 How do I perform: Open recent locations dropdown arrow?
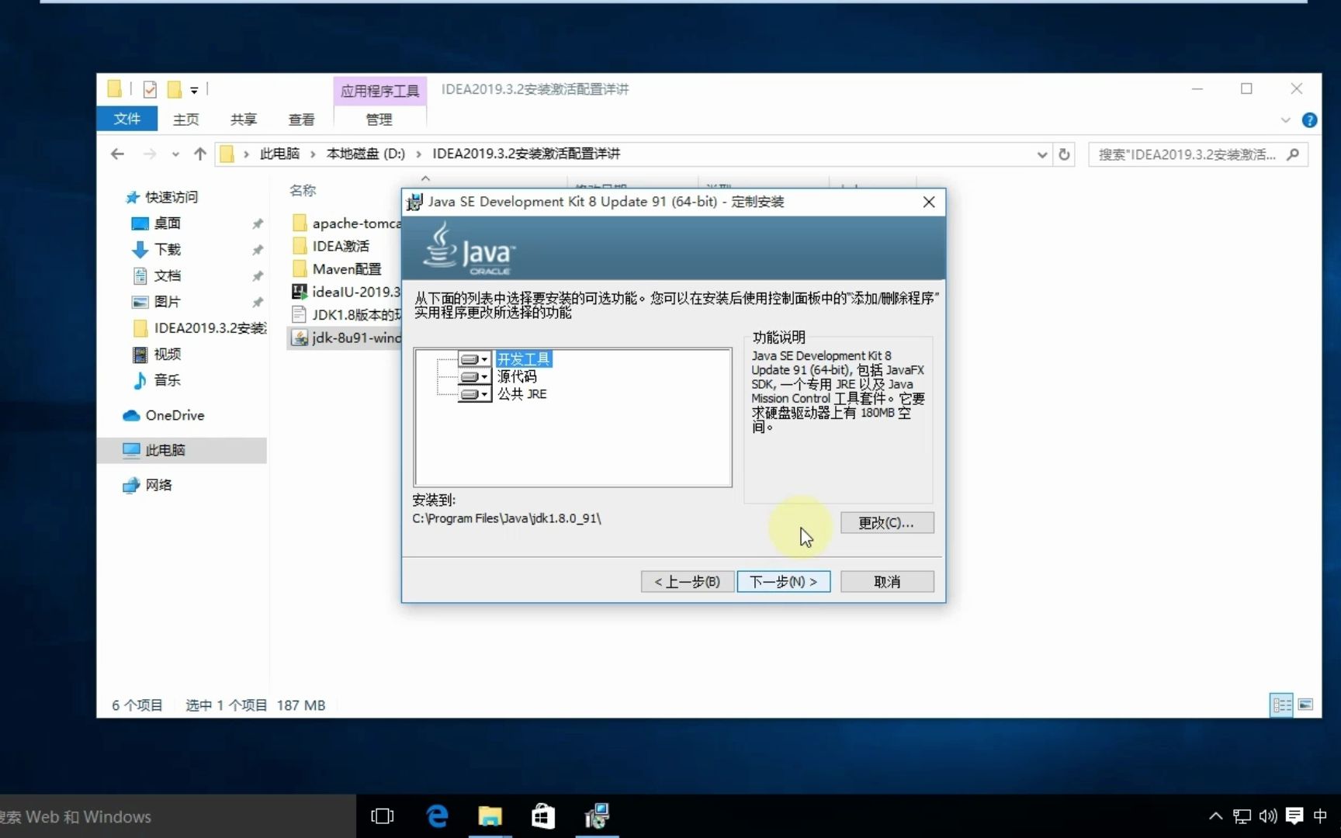click(x=175, y=154)
